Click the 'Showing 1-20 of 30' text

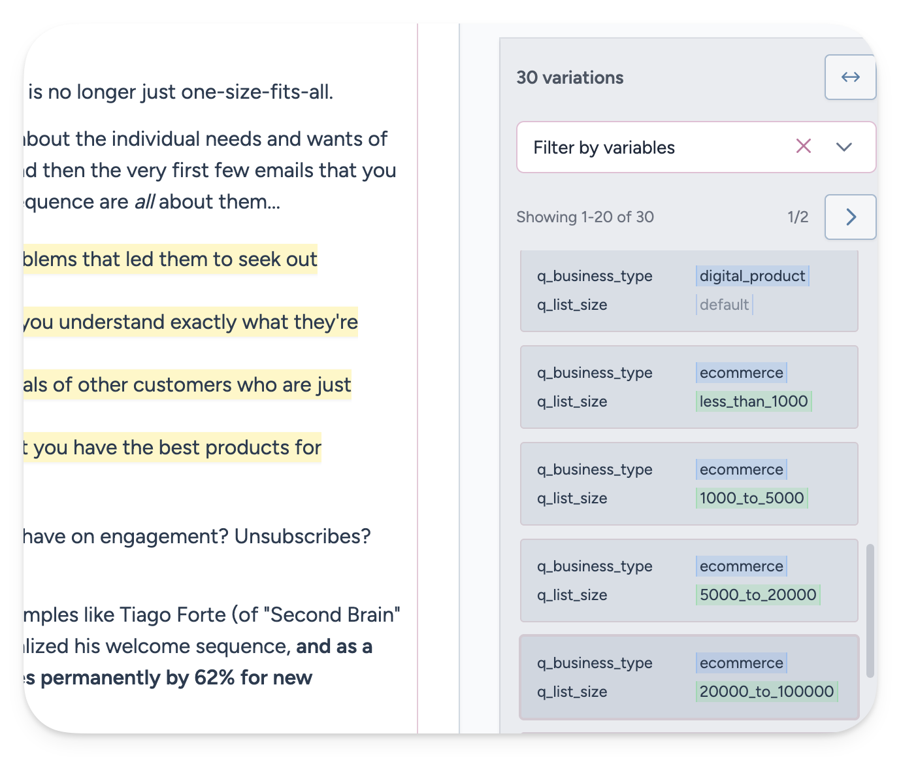pos(585,217)
